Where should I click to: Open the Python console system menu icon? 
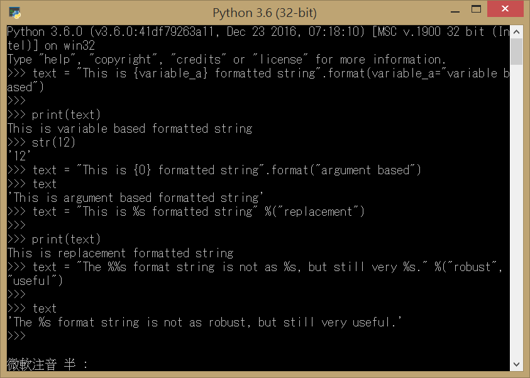tap(14, 12)
